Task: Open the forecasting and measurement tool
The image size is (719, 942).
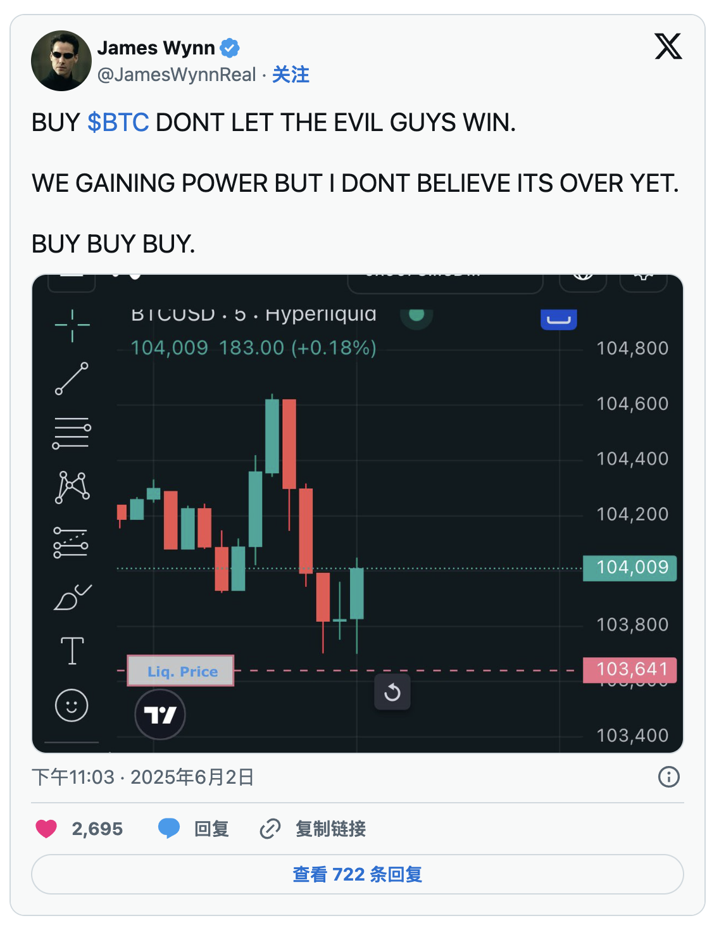Action: (x=71, y=543)
